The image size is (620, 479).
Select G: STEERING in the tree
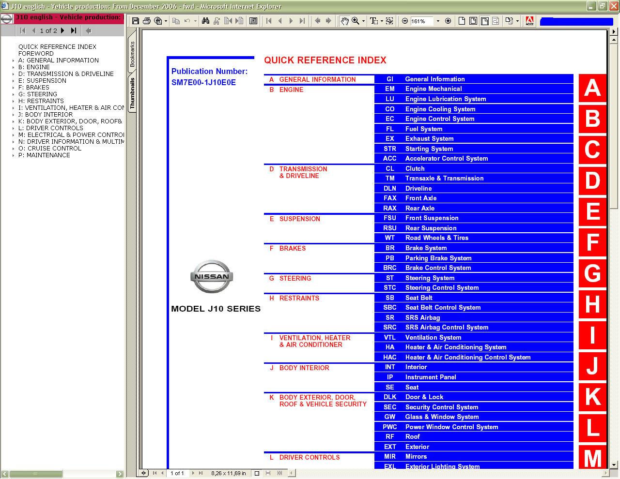[x=38, y=94]
